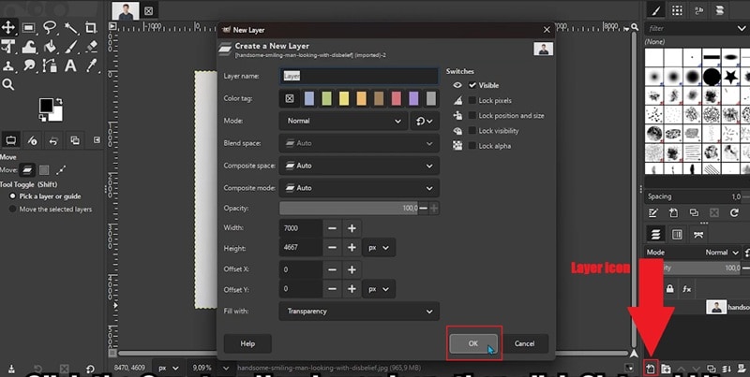Select Pick a layer or guide radio
Screen dimensions: 750x377
point(13,196)
